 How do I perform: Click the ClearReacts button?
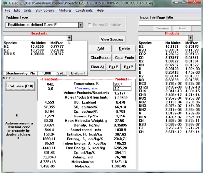(100, 58)
